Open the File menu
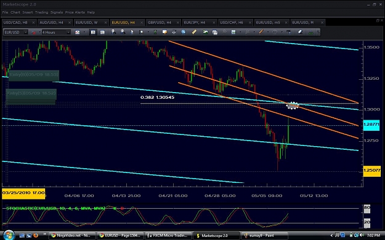The width and height of the screenshot is (385, 240). click(5, 12)
